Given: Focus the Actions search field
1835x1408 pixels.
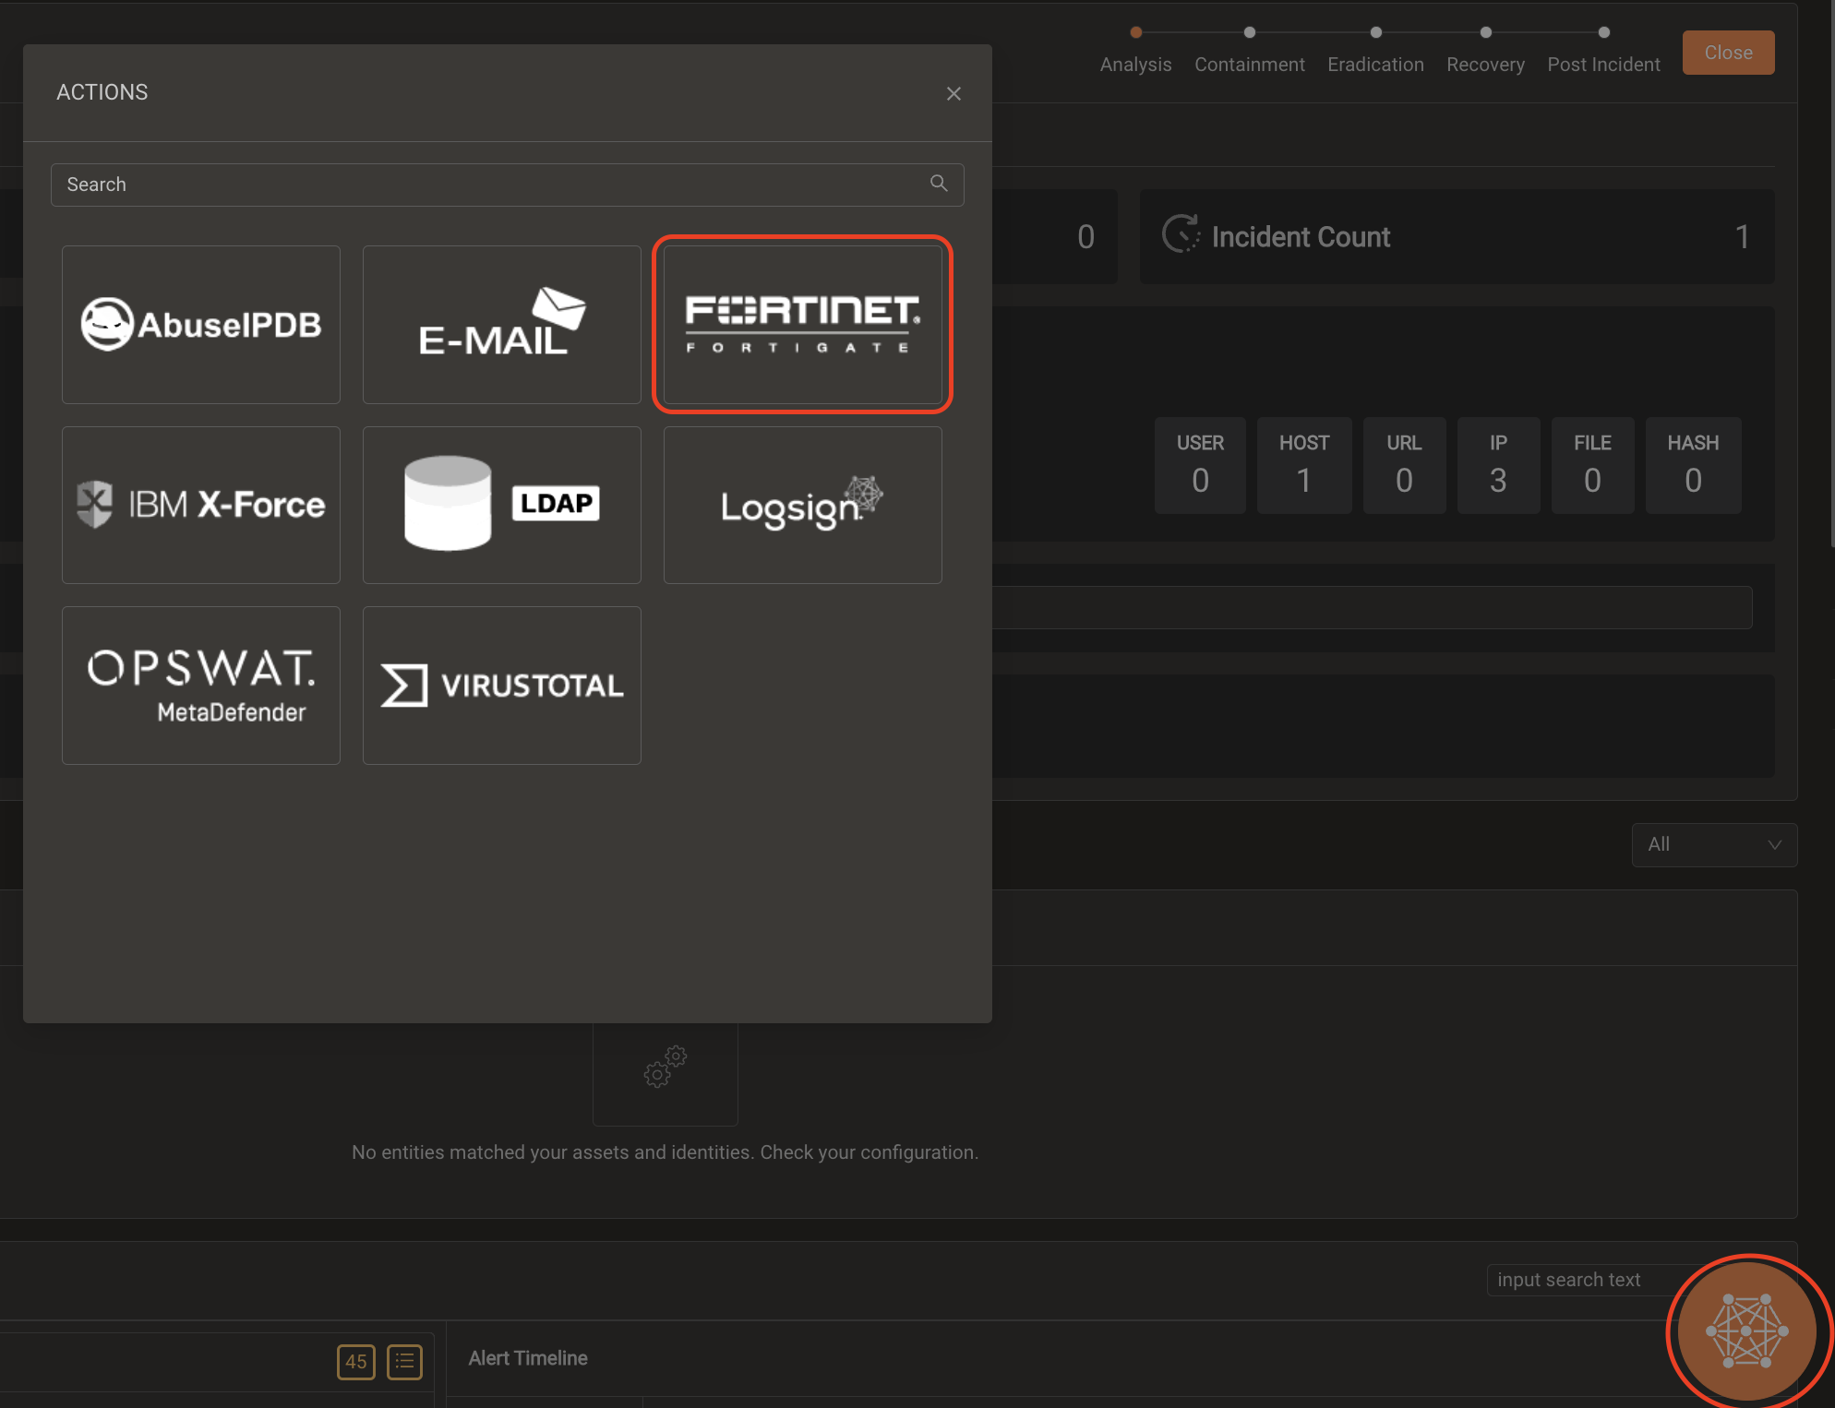Looking at the screenshot, I should (508, 185).
